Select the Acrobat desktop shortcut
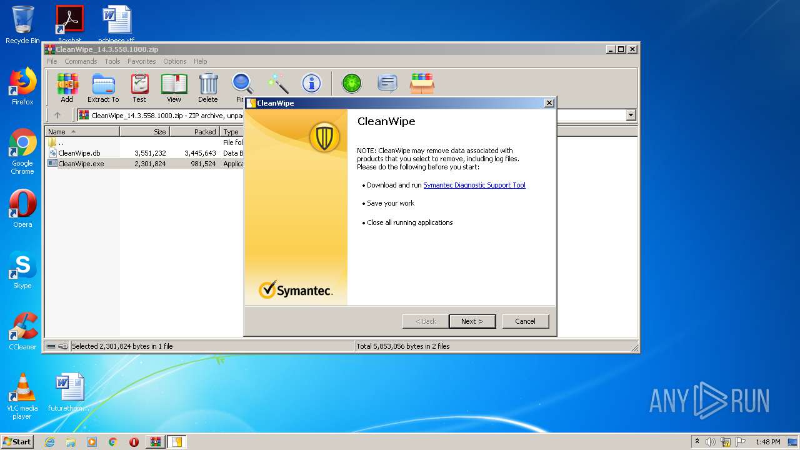This screenshot has width=800, height=450. 69,24
